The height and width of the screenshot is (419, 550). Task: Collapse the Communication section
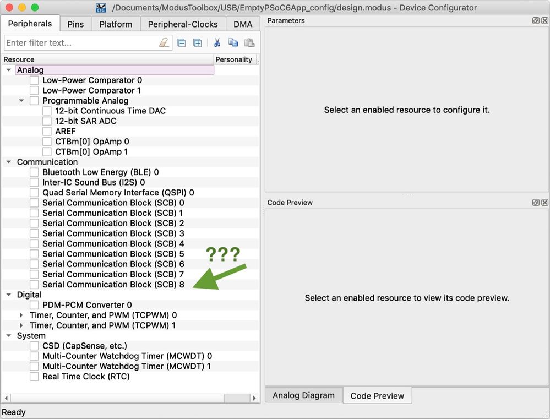coord(8,162)
